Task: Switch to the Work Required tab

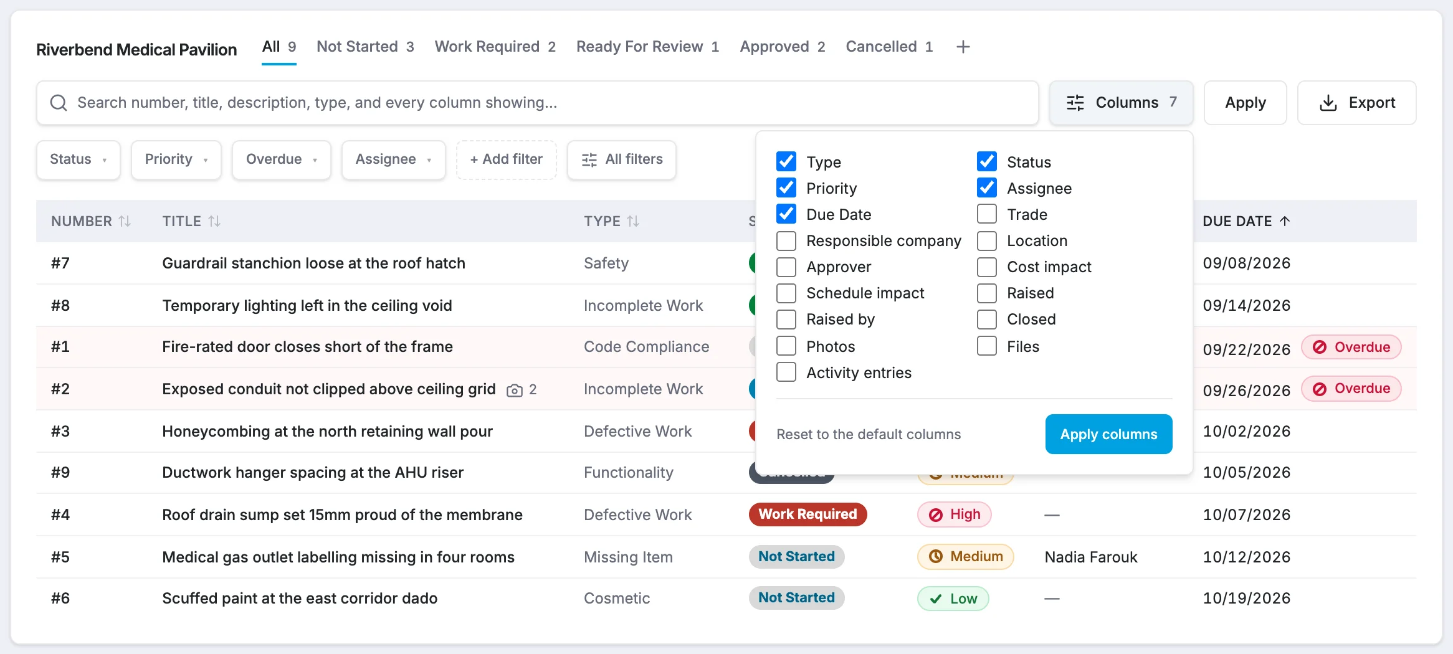Action: pos(495,47)
